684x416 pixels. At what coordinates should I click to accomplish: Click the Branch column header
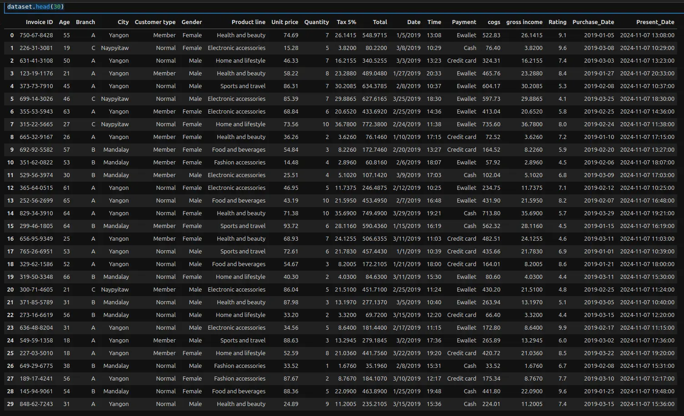pos(85,22)
